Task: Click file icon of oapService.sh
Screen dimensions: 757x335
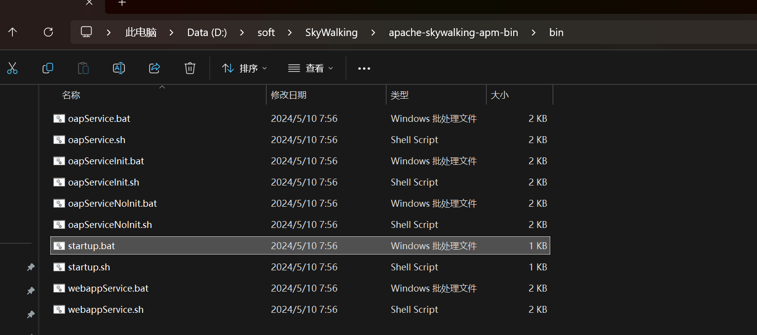Action: click(59, 140)
